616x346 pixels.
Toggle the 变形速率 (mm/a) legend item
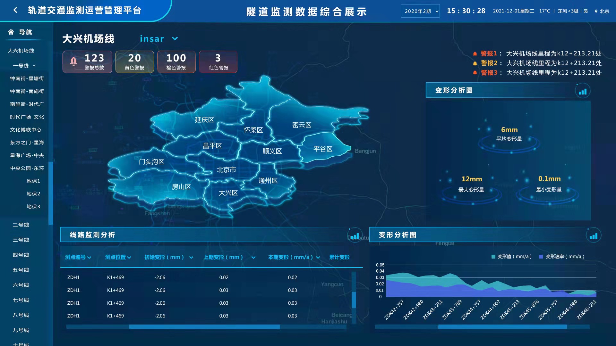coord(561,257)
